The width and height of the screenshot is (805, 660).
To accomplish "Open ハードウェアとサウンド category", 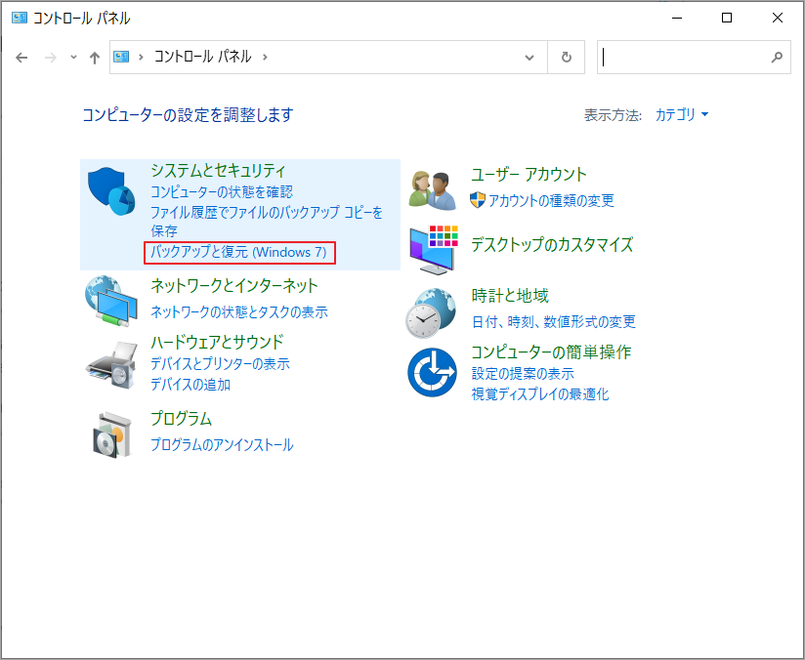I will tap(217, 342).
